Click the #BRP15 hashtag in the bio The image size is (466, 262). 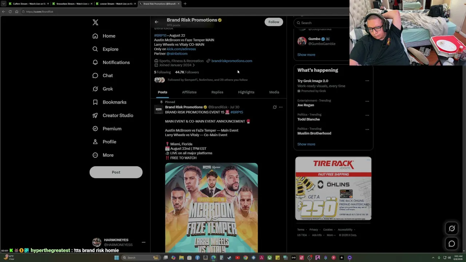pyautogui.click(x=160, y=35)
